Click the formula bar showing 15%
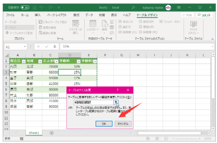Viewport: 217px width, 143px height. [x=136, y=47]
